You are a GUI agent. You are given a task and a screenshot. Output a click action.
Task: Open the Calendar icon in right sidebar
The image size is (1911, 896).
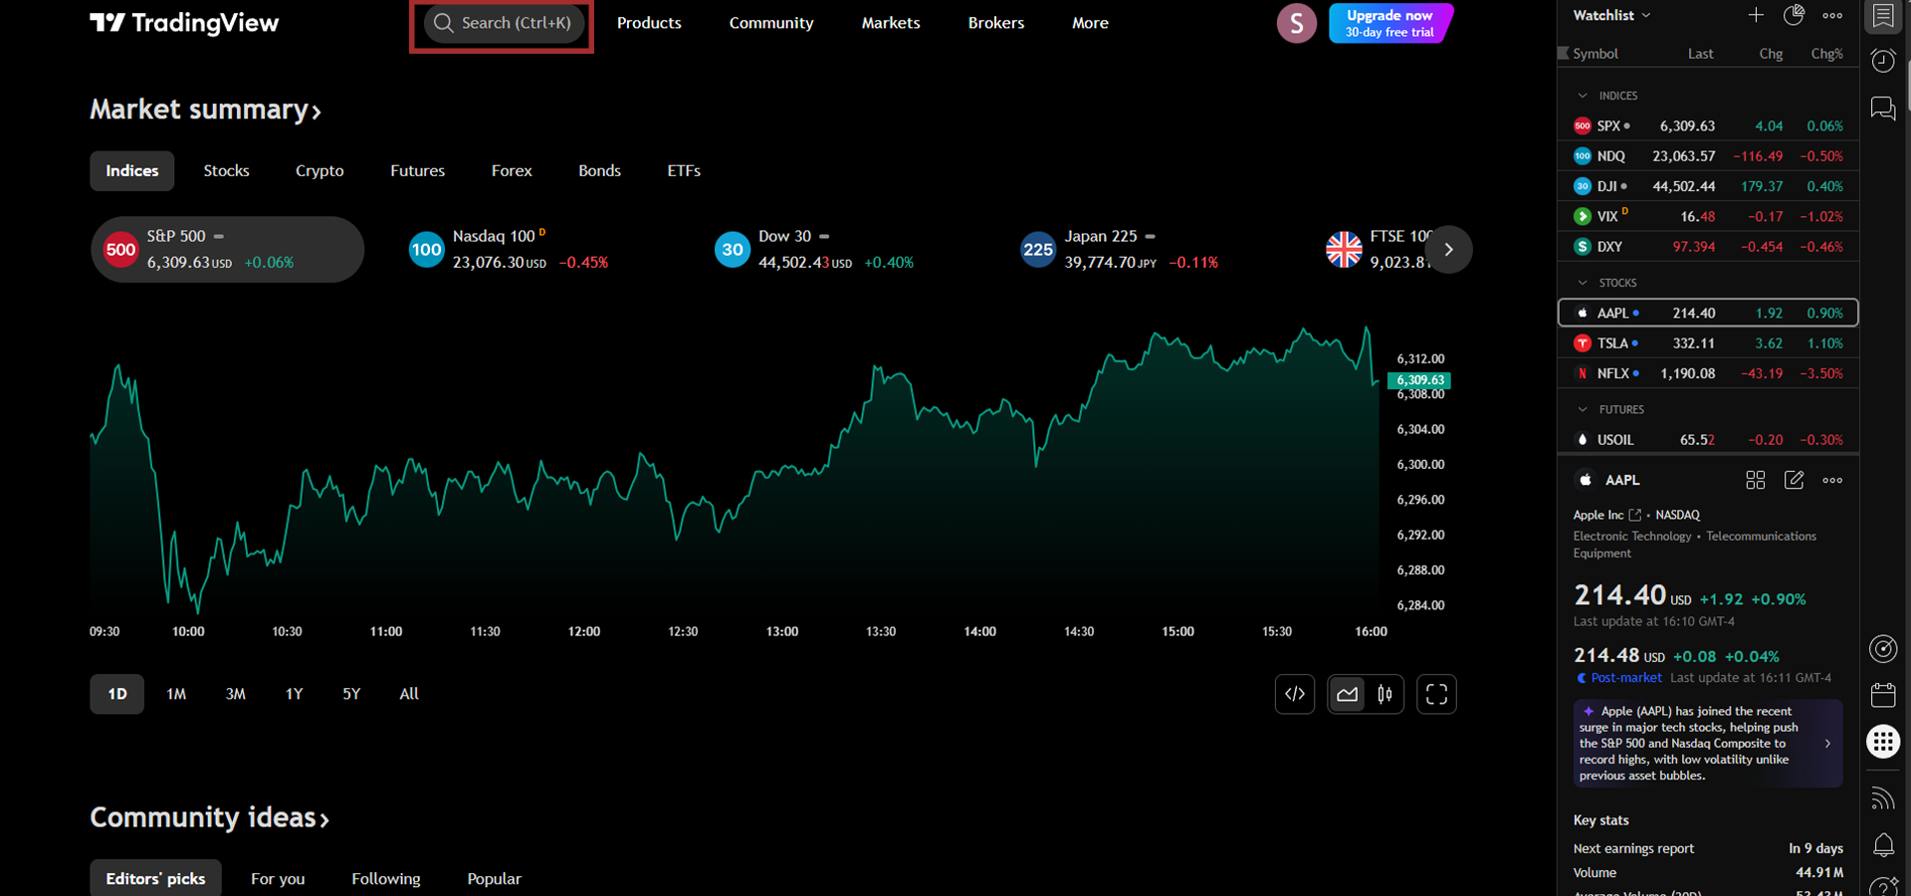1883,695
